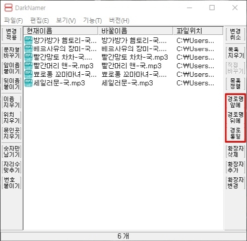This screenshot has width=247, height=241.
Task: Click the 위치 지우기 button
Action: pyautogui.click(x=12, y=118)
